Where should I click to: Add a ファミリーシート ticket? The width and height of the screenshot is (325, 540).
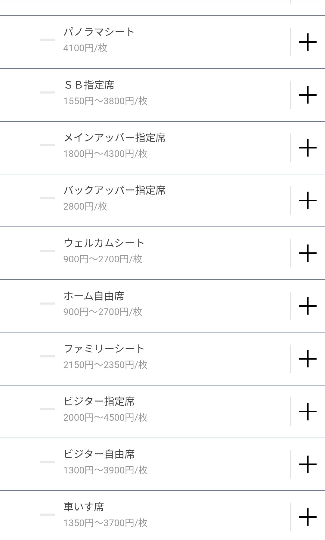point(308,359)
